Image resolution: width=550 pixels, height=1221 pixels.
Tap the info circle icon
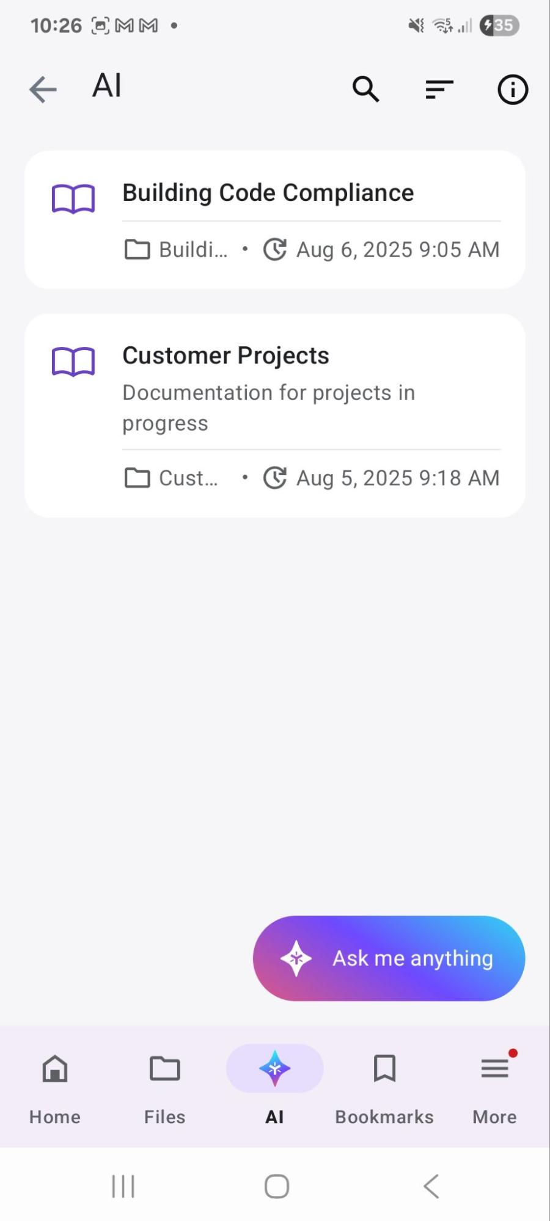pos(512,90)
